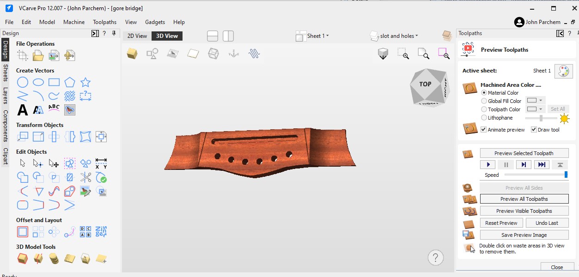This screenshot has height=277, width=579.
Task: Open the Sheet 1 dropdown
Action: point(317,36)
